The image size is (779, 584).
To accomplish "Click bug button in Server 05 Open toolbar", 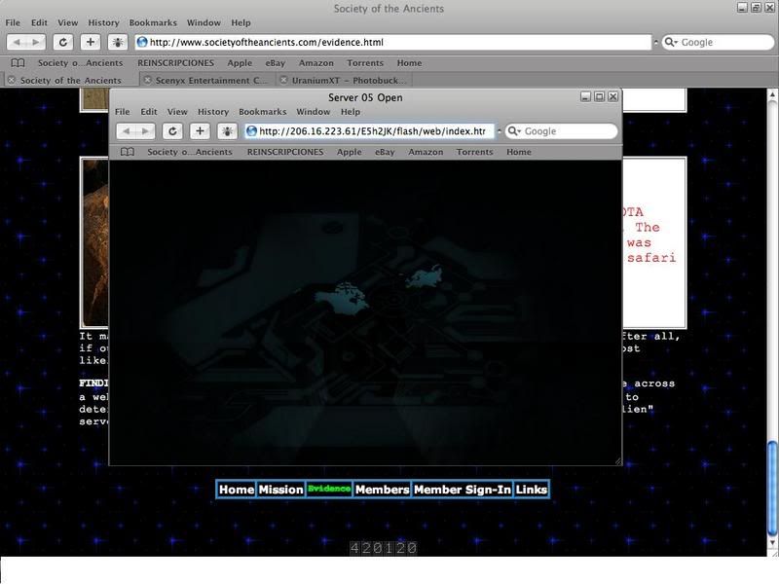I will click(227, 131).
